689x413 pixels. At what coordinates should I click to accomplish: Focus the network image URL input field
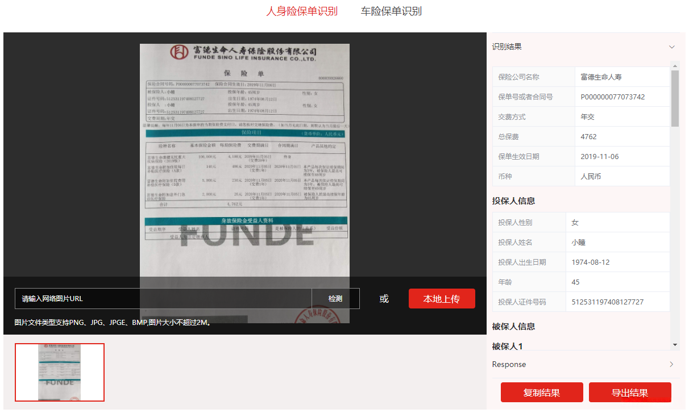(x=163, y=298)
